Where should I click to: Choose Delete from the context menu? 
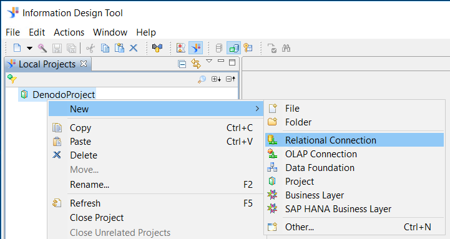(156, 155)
